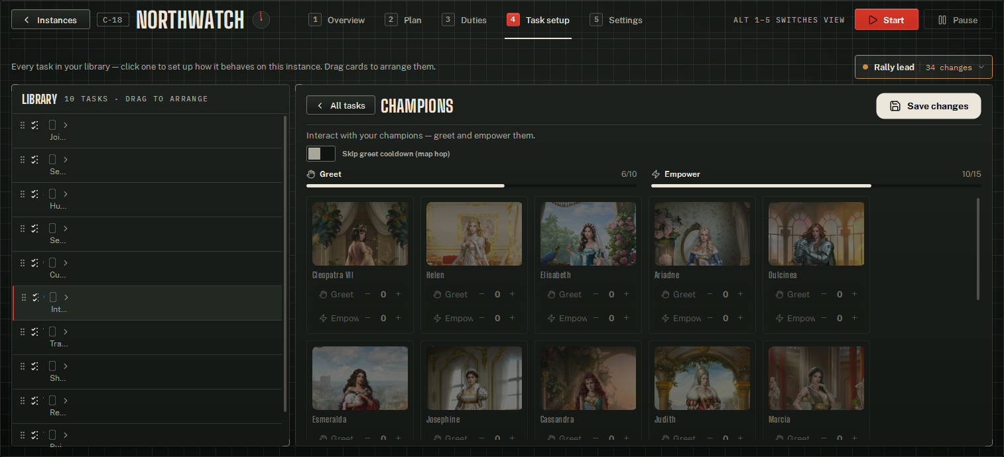Viewport: 1004px width, 457px height.
Task: Click the checklist icon in the Hu... row
Action: 34,194
